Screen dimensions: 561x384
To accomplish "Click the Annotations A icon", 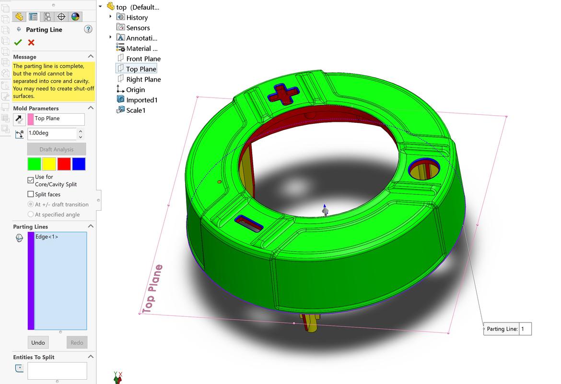I will point(120,37).
